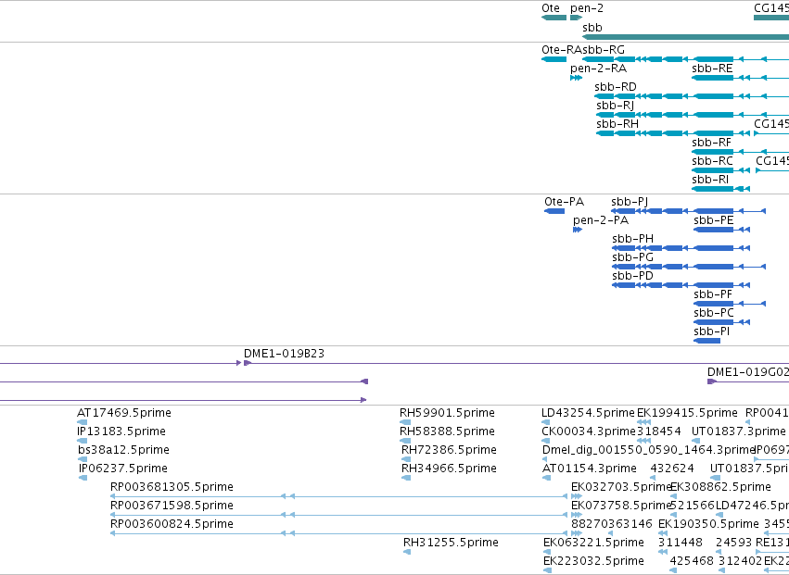Select the IP06237.5prime EST label

tap(123, 469)
